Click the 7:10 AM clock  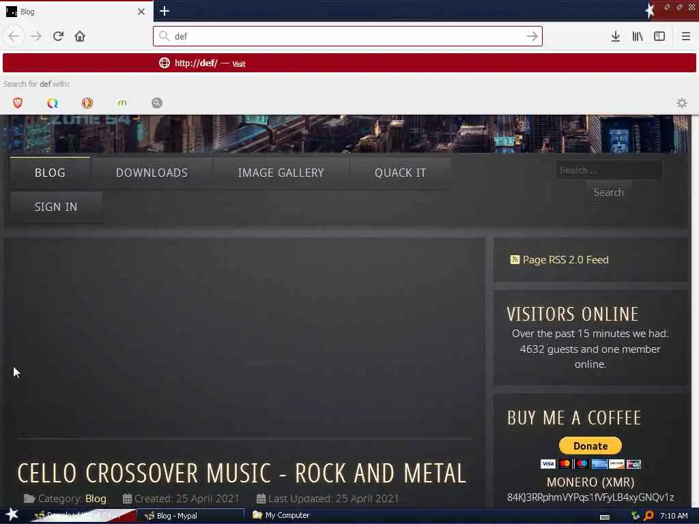(674, 516)
